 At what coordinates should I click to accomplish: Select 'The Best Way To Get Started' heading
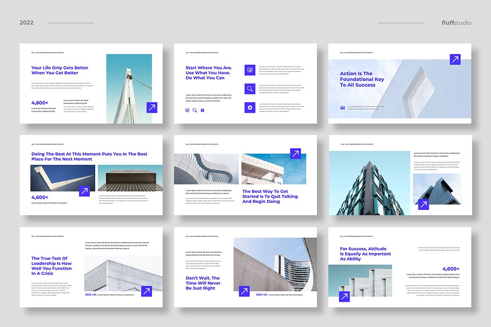click(270, 196)
